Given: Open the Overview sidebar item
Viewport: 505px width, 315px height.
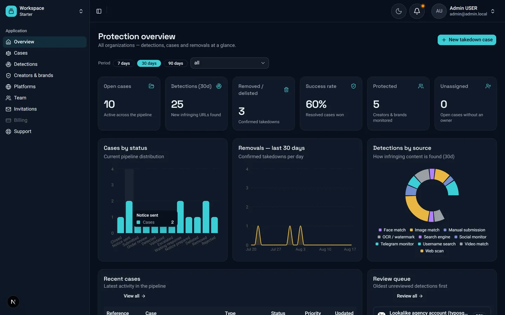Looking at the screenshot, I should click(x=45, y=42).
